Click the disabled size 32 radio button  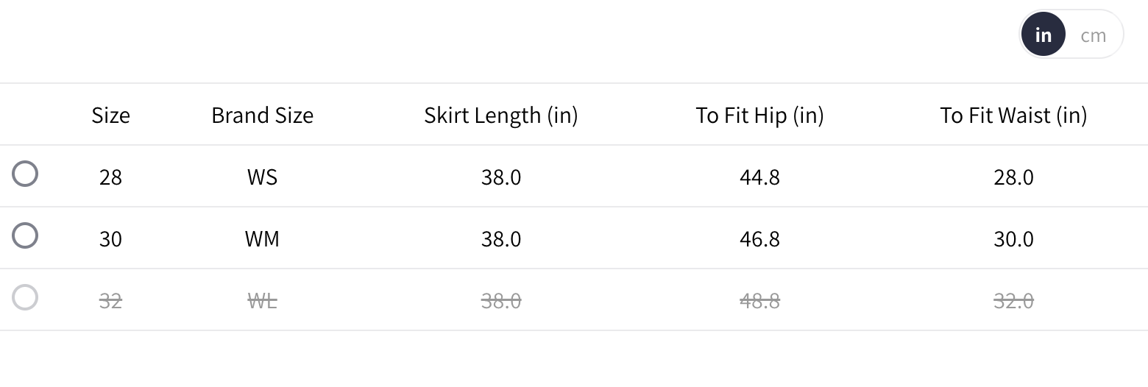coord(25,298)
